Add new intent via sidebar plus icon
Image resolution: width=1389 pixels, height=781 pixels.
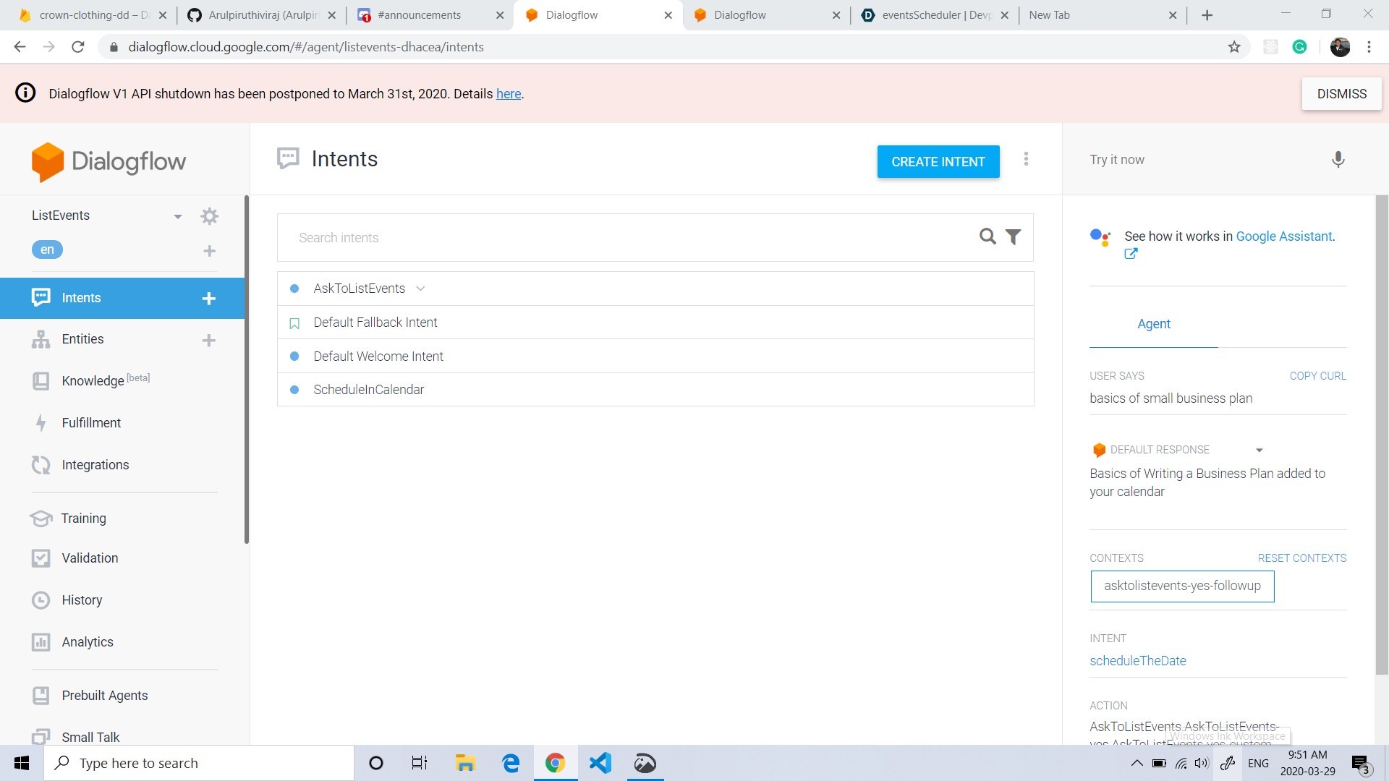[208, 299]
